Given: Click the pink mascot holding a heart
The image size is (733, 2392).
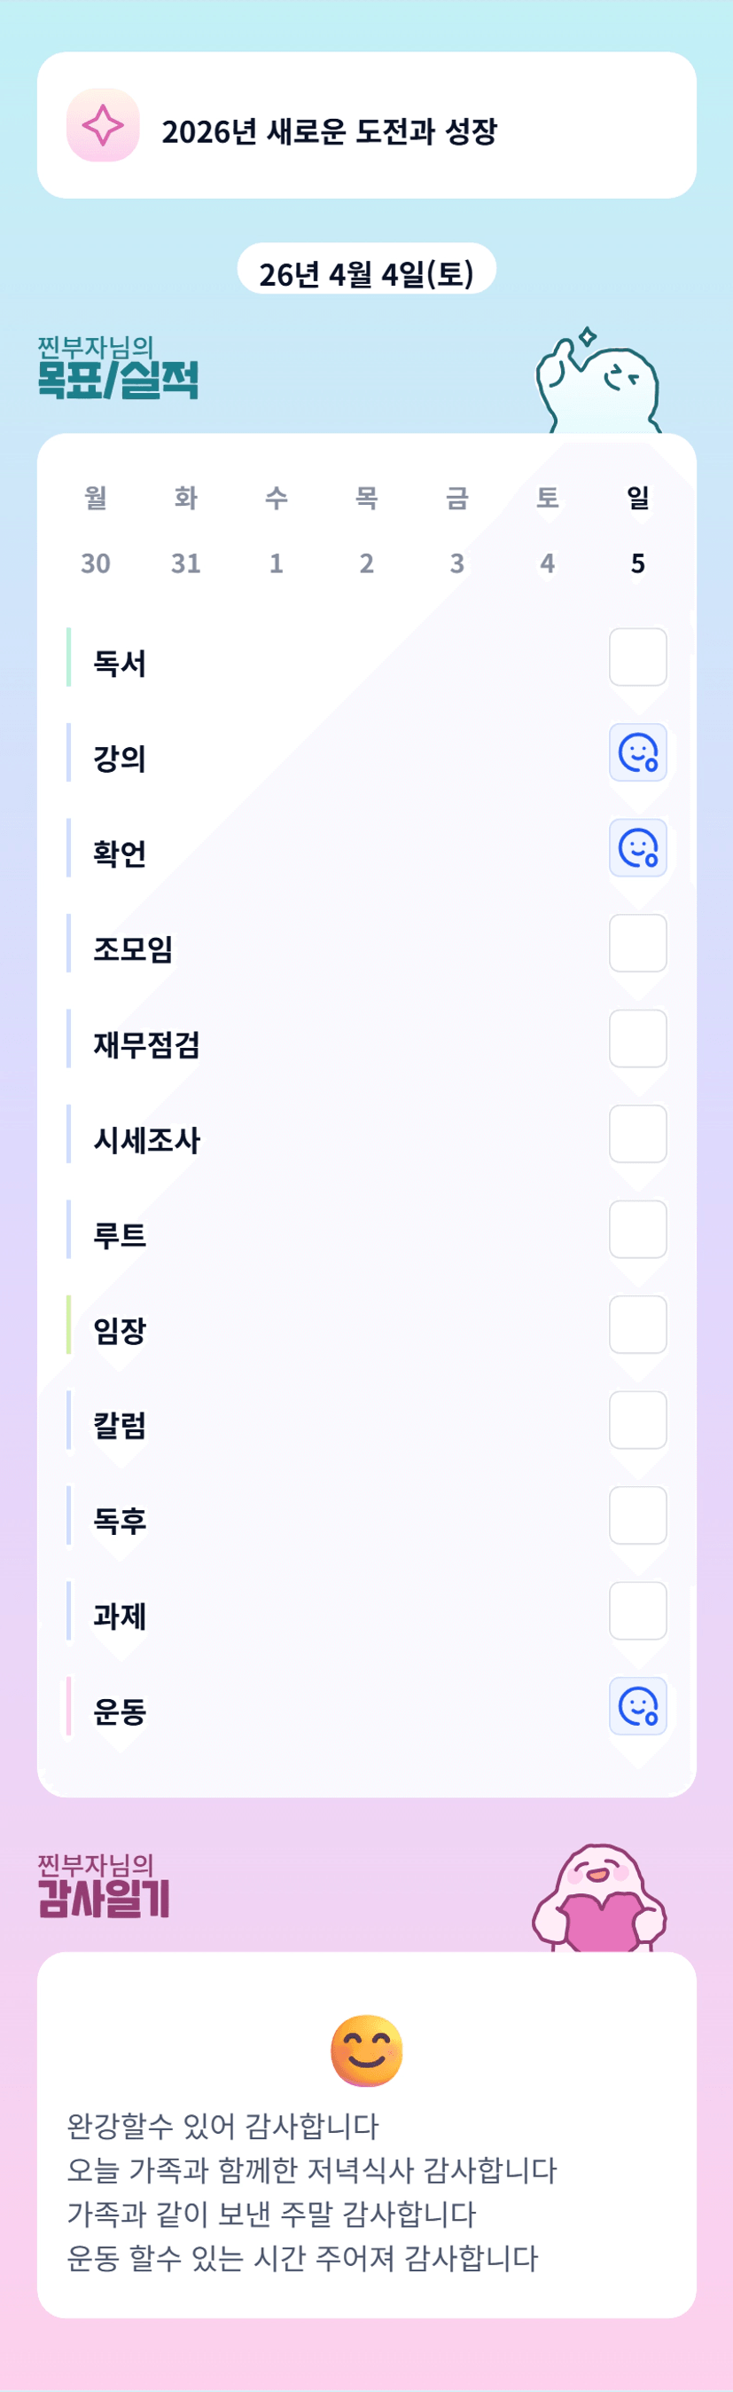Looking at the screenshot, I should point(599,1899).
